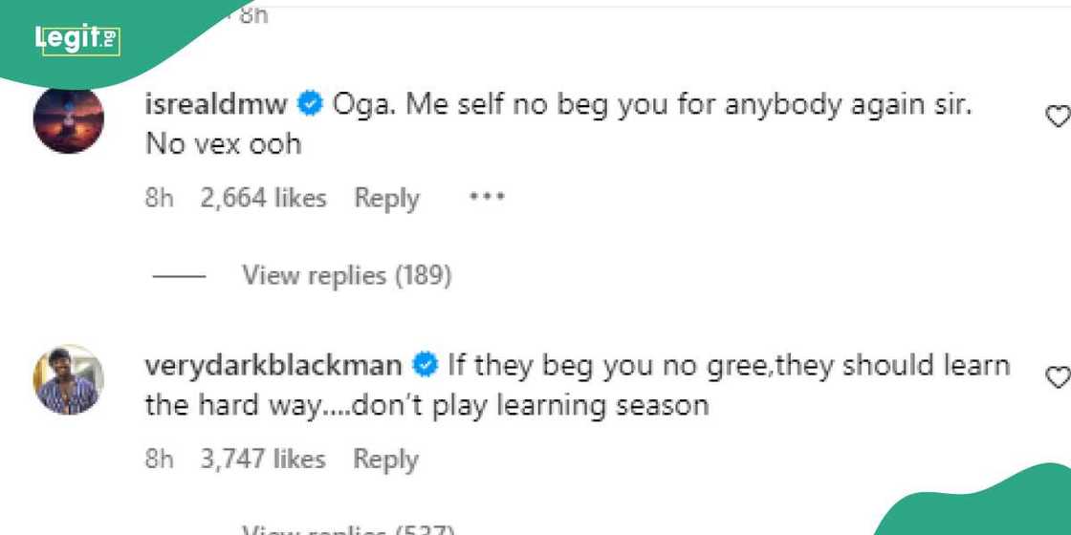Open the isrealdmw profile picture

click(x=68, y=118)
